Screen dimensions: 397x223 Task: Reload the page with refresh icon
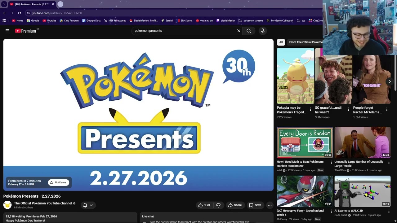point(19,13)
